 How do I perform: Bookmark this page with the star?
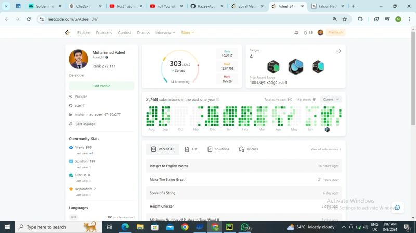[345, 19]
